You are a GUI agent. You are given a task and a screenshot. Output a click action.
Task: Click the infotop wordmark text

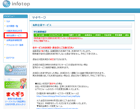(21, 4)
